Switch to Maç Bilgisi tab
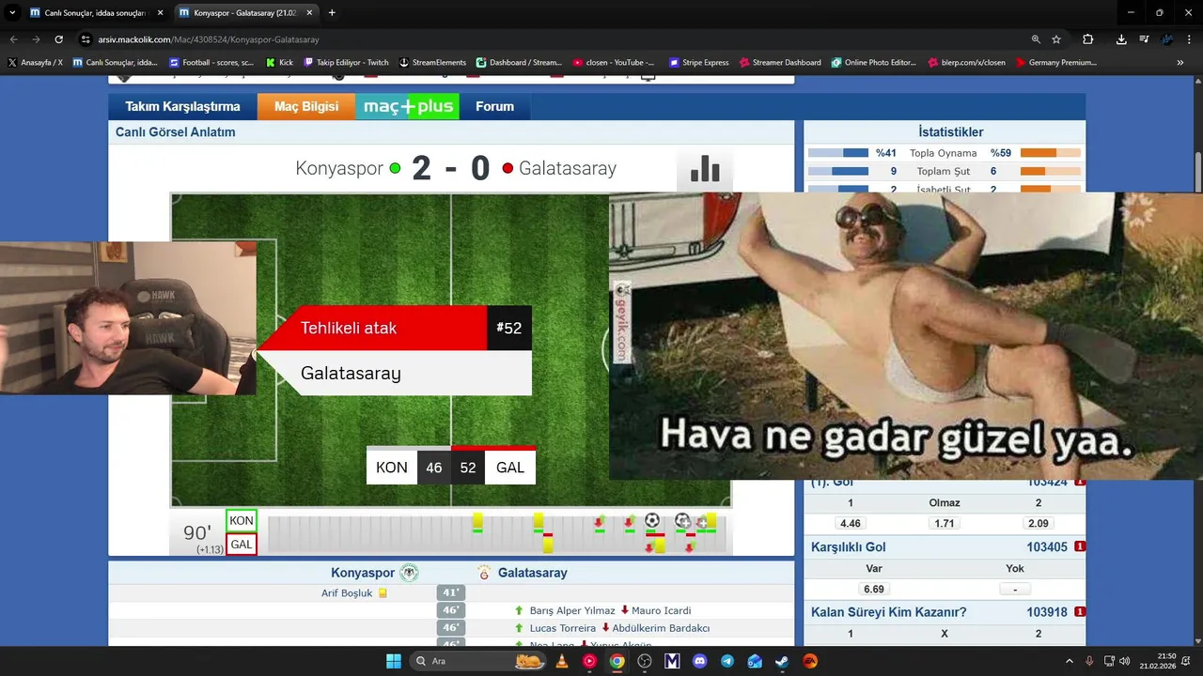 click(x=306, y=106)
